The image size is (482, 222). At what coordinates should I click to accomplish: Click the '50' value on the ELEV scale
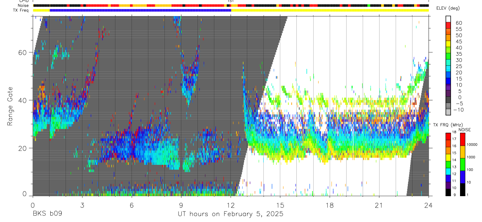(458, 35)
